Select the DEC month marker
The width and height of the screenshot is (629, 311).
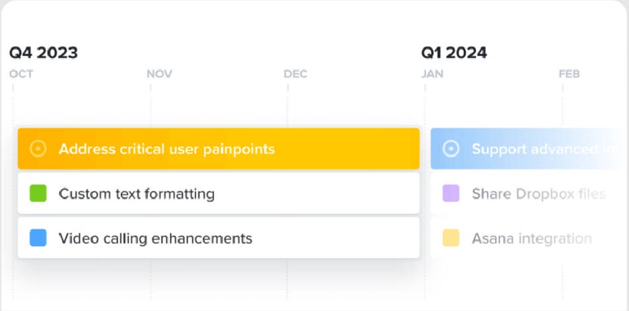(296, 74)
